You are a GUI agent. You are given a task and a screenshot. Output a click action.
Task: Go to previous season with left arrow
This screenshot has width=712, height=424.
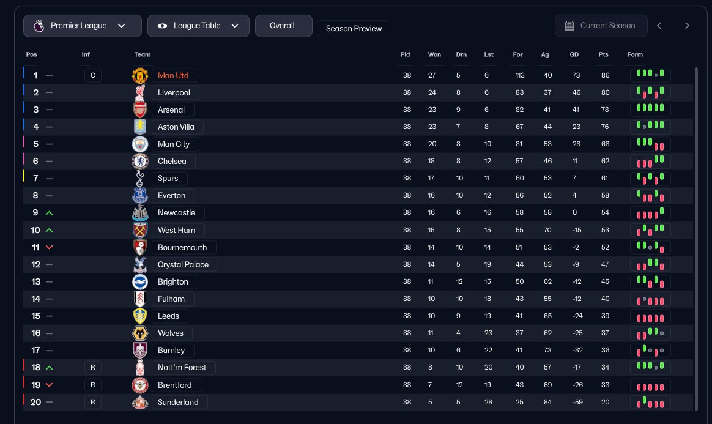click(659, 26)
